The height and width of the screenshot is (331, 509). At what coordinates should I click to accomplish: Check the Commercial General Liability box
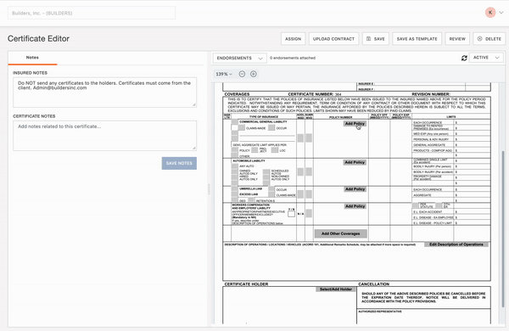click(235, 122)
